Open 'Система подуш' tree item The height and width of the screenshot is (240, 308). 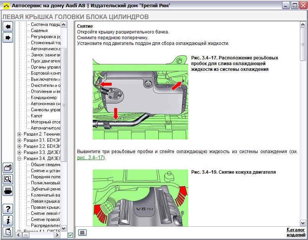pyautogui.click(x=45, y=24)
